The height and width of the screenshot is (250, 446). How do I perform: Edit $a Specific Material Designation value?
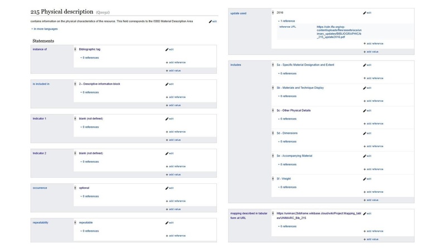tap(367, 65)
